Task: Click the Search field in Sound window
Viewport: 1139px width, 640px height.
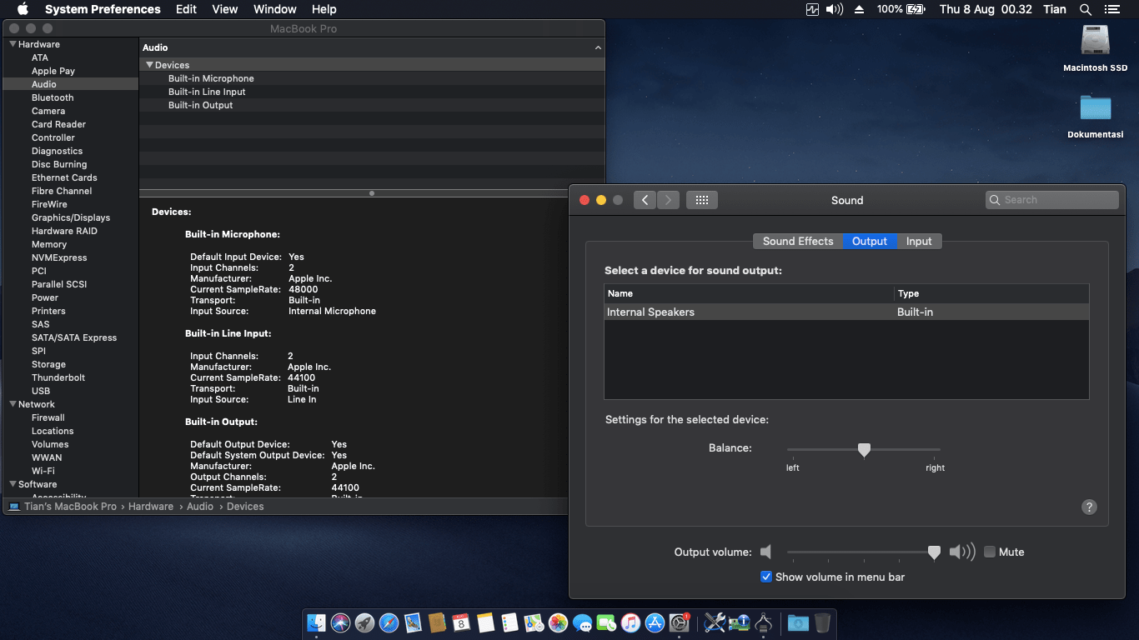Action: 1052,200
